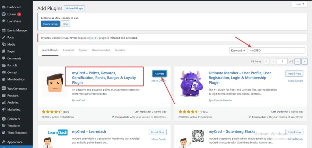312x148 pixels.
Task: Go to the last results page
Action: coord(304,62)
